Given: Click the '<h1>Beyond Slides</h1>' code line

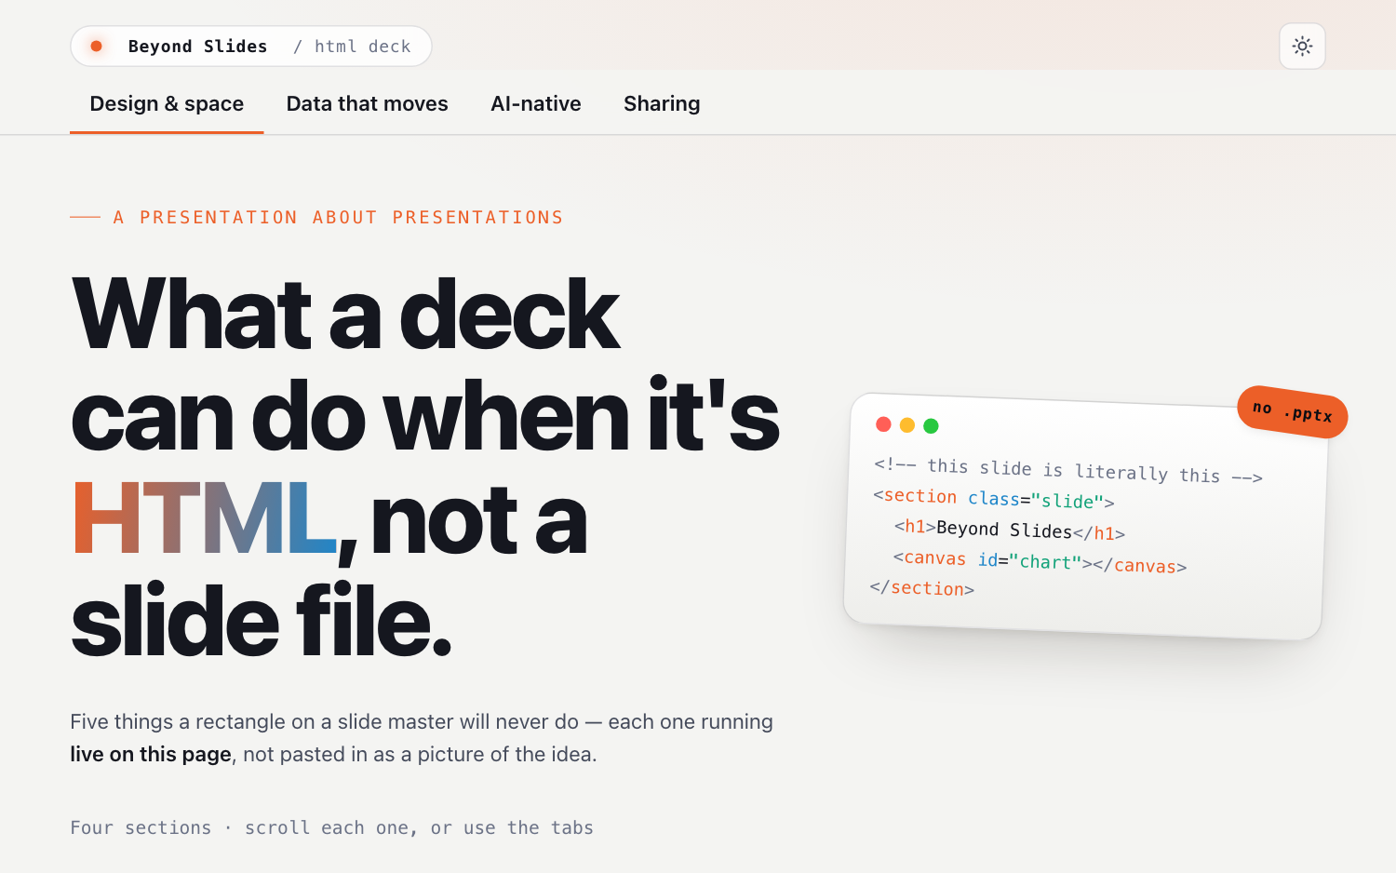Looking at the screenshot, I should tap(1009, 530).
